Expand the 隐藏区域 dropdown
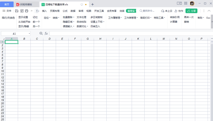The height and width of the screenshot is (121, 213). pyautogui.click(x=68, y=22)
